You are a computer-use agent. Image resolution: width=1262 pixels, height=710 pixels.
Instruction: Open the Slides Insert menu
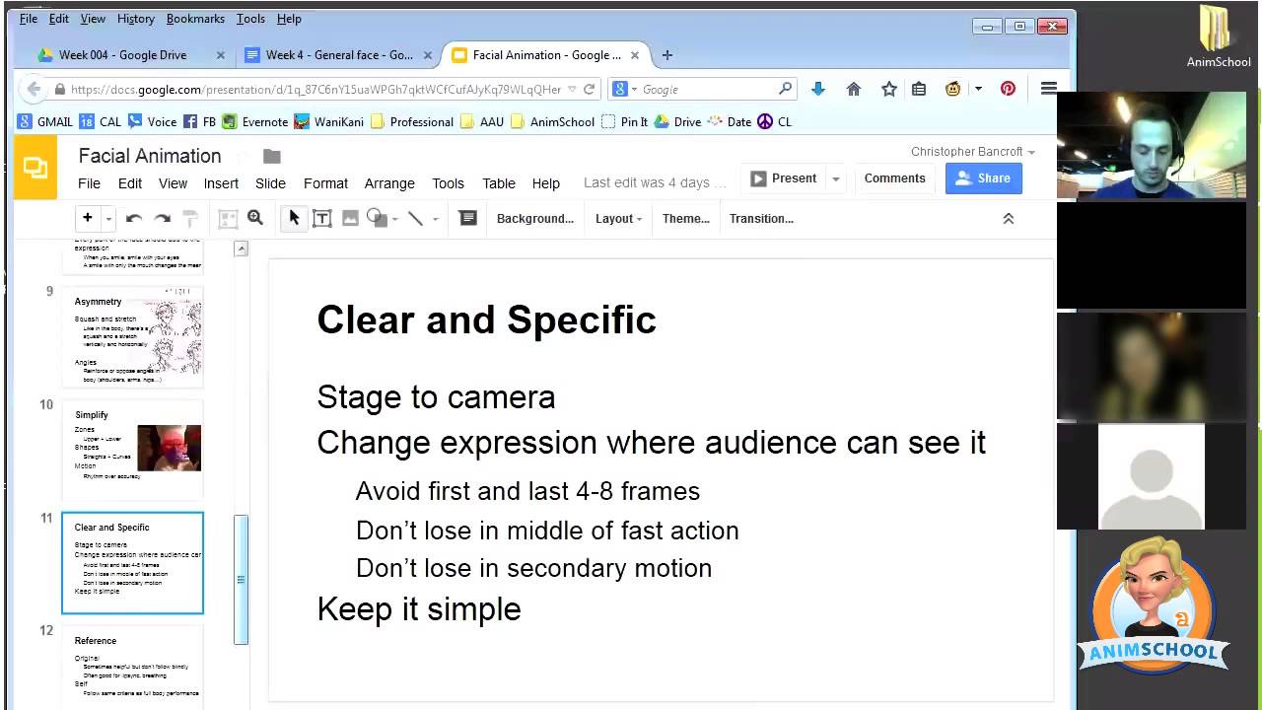tap(221, 183)
